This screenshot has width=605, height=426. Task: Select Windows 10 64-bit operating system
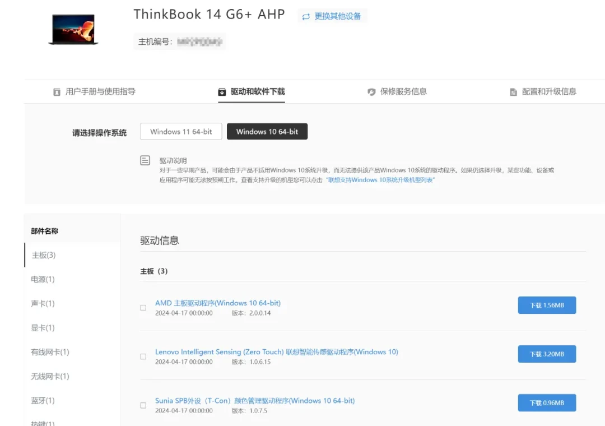pyautogui.click(x=267, y=132)
